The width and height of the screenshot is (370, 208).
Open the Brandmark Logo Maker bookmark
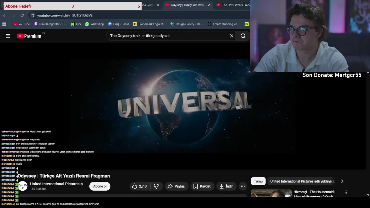click(x=149, y=24)
